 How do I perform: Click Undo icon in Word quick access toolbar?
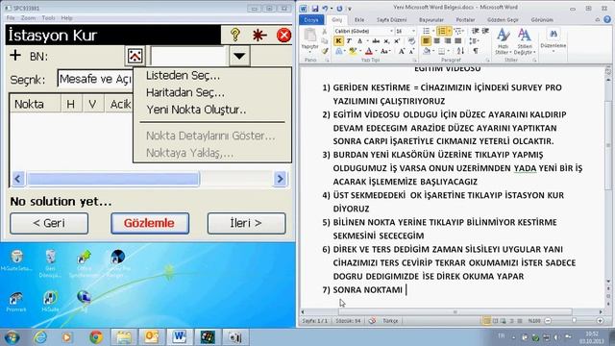(325, 9)
